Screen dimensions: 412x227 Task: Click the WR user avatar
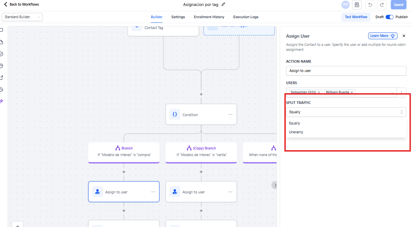pos(345,5)
